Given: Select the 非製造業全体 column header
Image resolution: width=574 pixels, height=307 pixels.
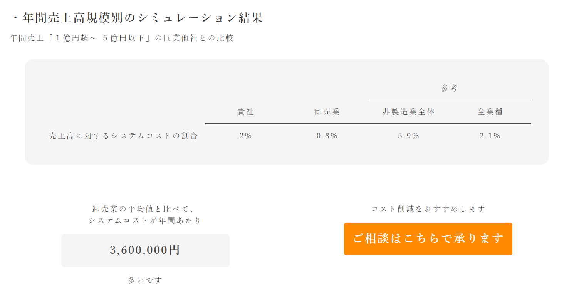Looking at the screenshot, I should coord(409,112).
